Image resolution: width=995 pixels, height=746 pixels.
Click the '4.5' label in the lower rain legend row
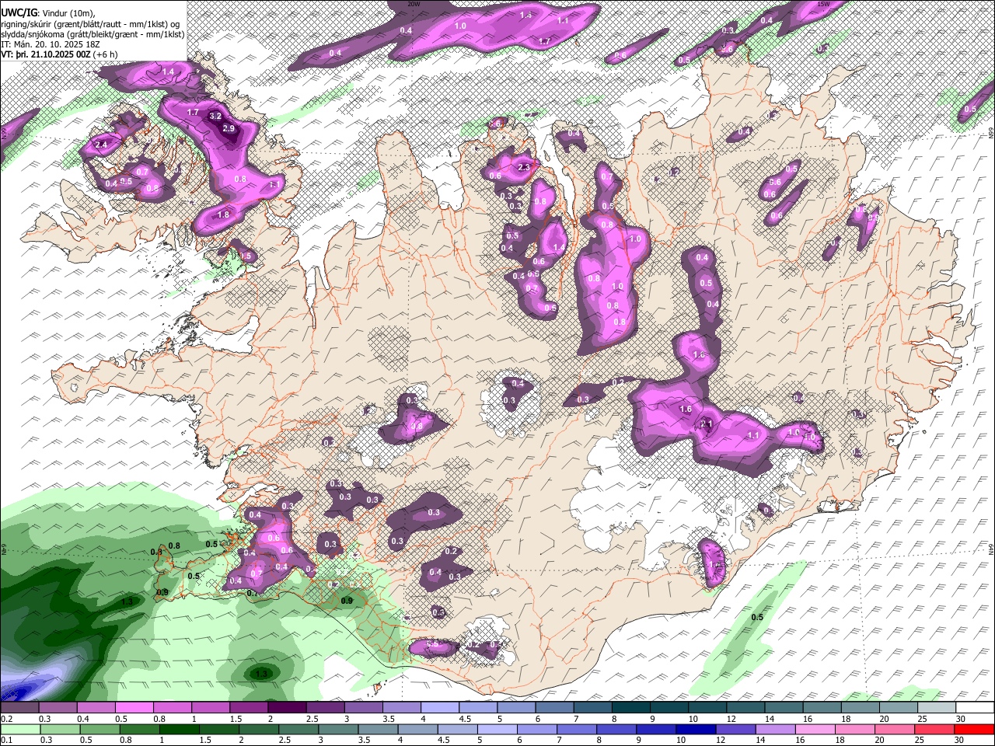point(443,740)
